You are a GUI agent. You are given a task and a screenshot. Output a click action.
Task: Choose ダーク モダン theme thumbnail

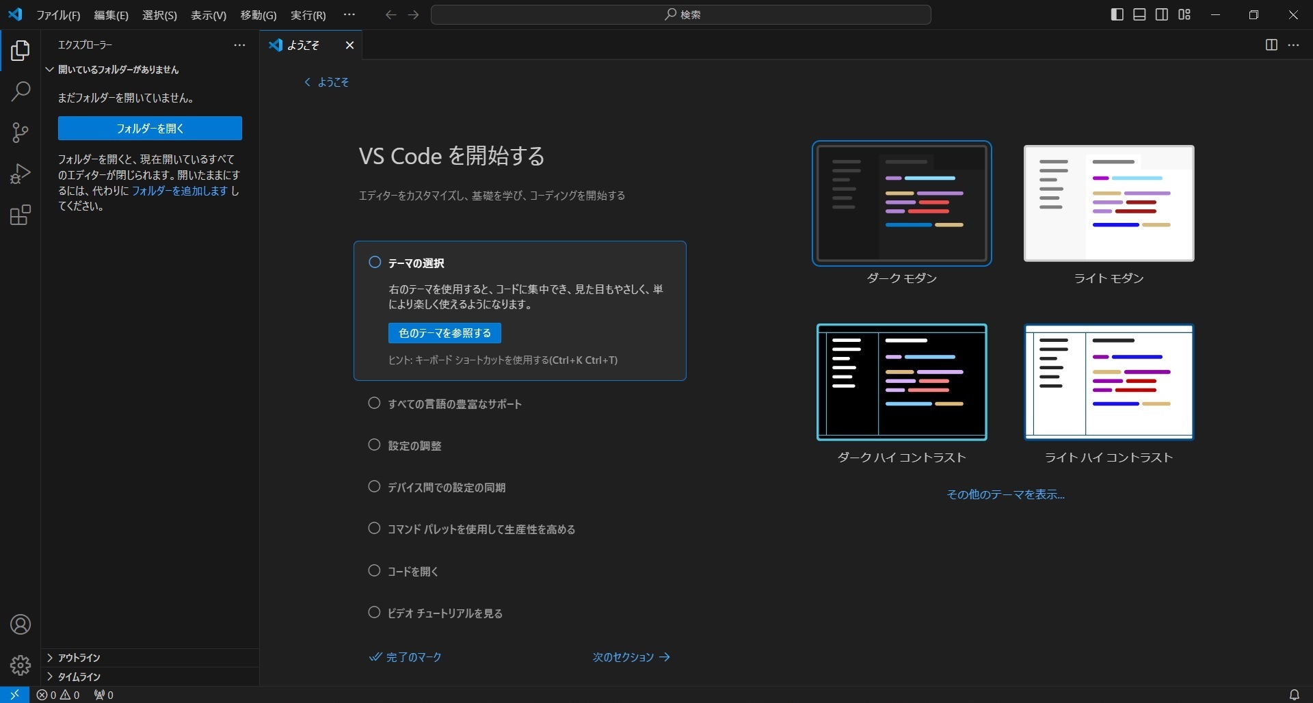coord(901,203)
